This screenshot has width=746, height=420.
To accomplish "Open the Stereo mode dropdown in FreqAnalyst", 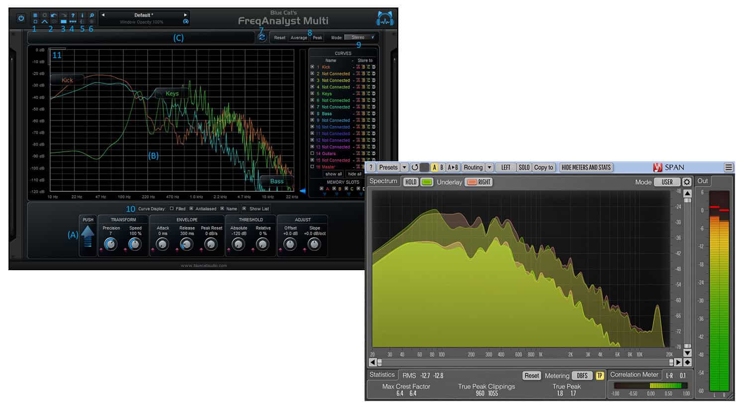I will (360, 37).
